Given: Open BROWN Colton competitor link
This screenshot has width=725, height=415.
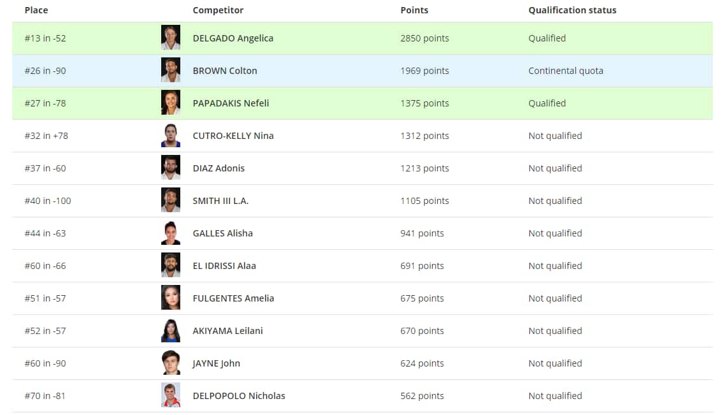Looking at the screenshot, I should [225, 71].
